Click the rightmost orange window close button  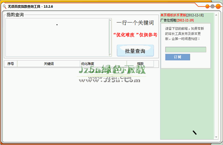click(x=218, y=6)
